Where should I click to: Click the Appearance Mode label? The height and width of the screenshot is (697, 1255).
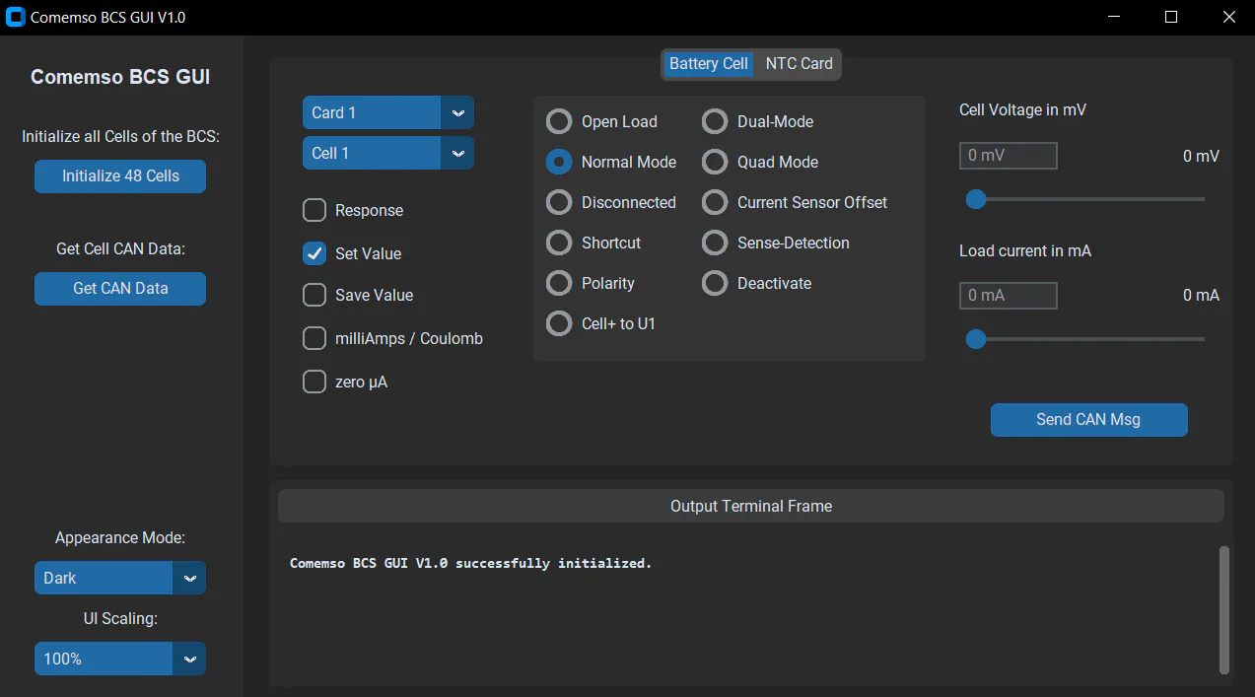(x=120, y=537)
